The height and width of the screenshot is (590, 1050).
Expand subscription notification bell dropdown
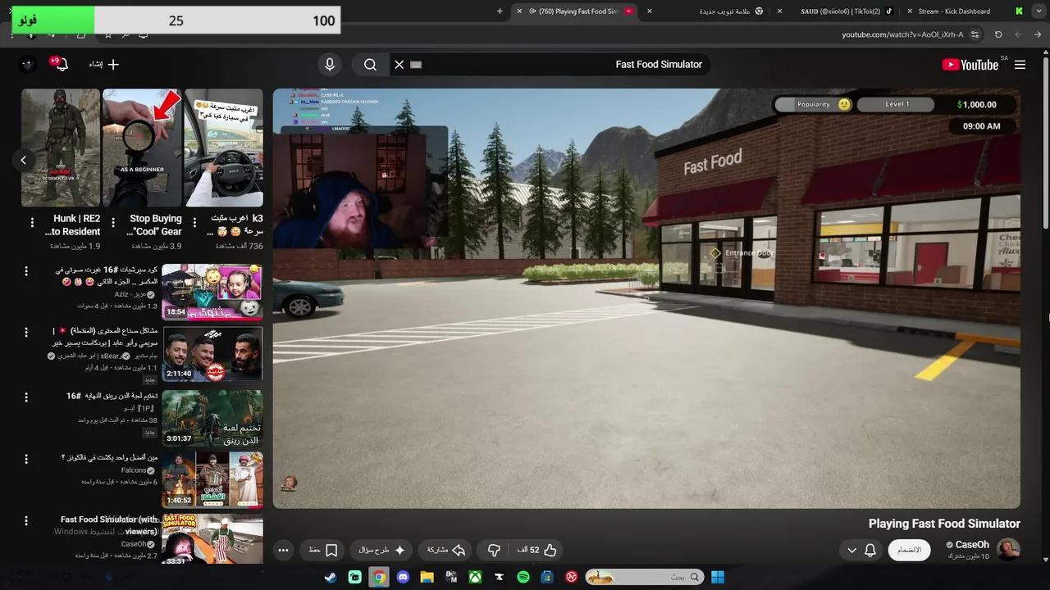pos(861,550)
